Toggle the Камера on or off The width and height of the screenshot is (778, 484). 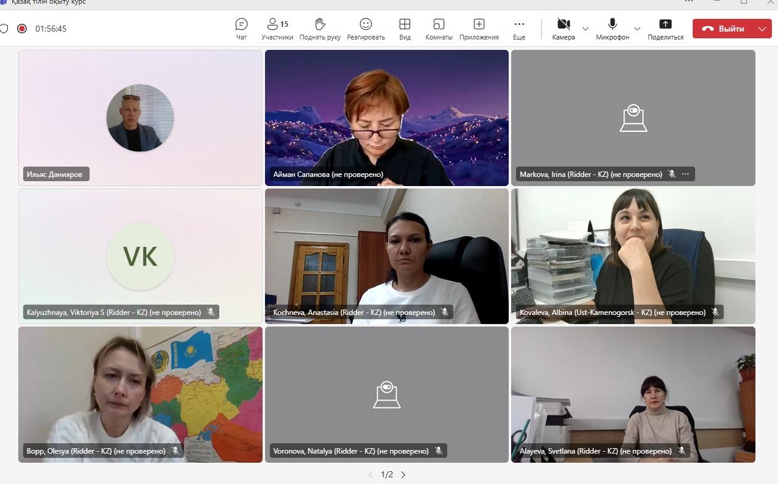(564, 29)
